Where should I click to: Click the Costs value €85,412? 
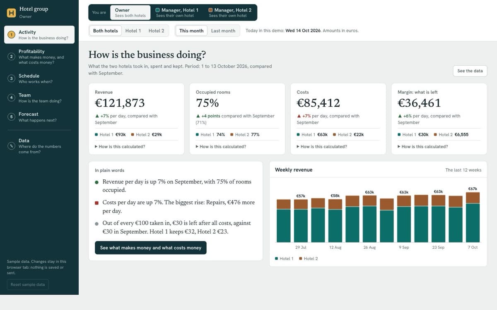(318, 103)
